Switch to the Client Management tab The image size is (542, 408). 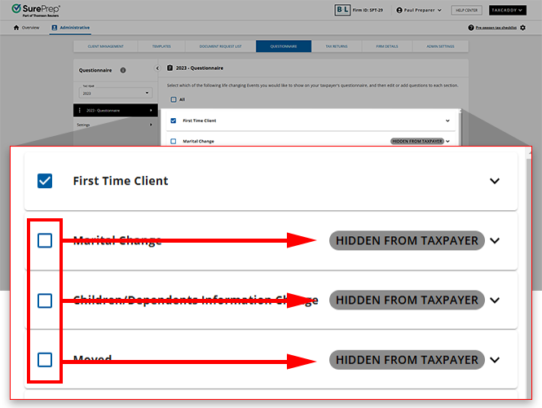[105, 46]
